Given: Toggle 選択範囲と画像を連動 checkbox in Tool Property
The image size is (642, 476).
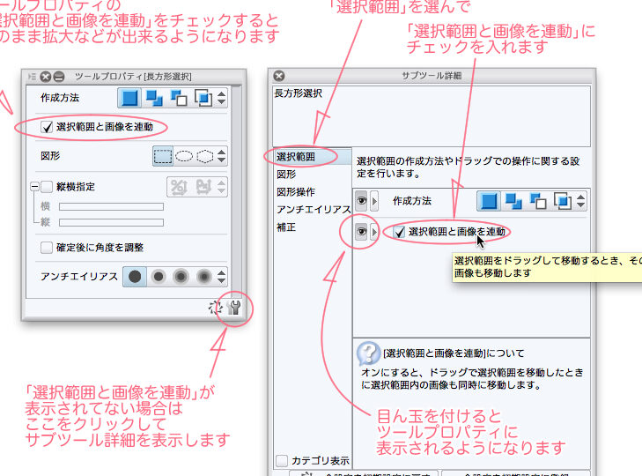Looking at the screenshot, I should click(47, 127).
